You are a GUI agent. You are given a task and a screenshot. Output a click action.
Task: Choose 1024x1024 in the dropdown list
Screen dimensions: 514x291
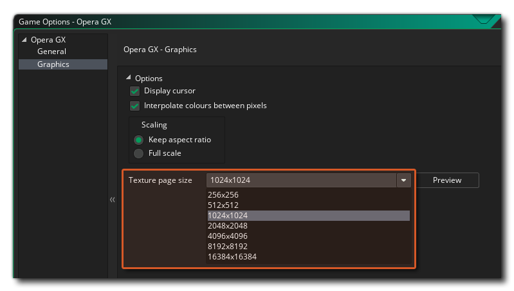click(x=309, y=216)
